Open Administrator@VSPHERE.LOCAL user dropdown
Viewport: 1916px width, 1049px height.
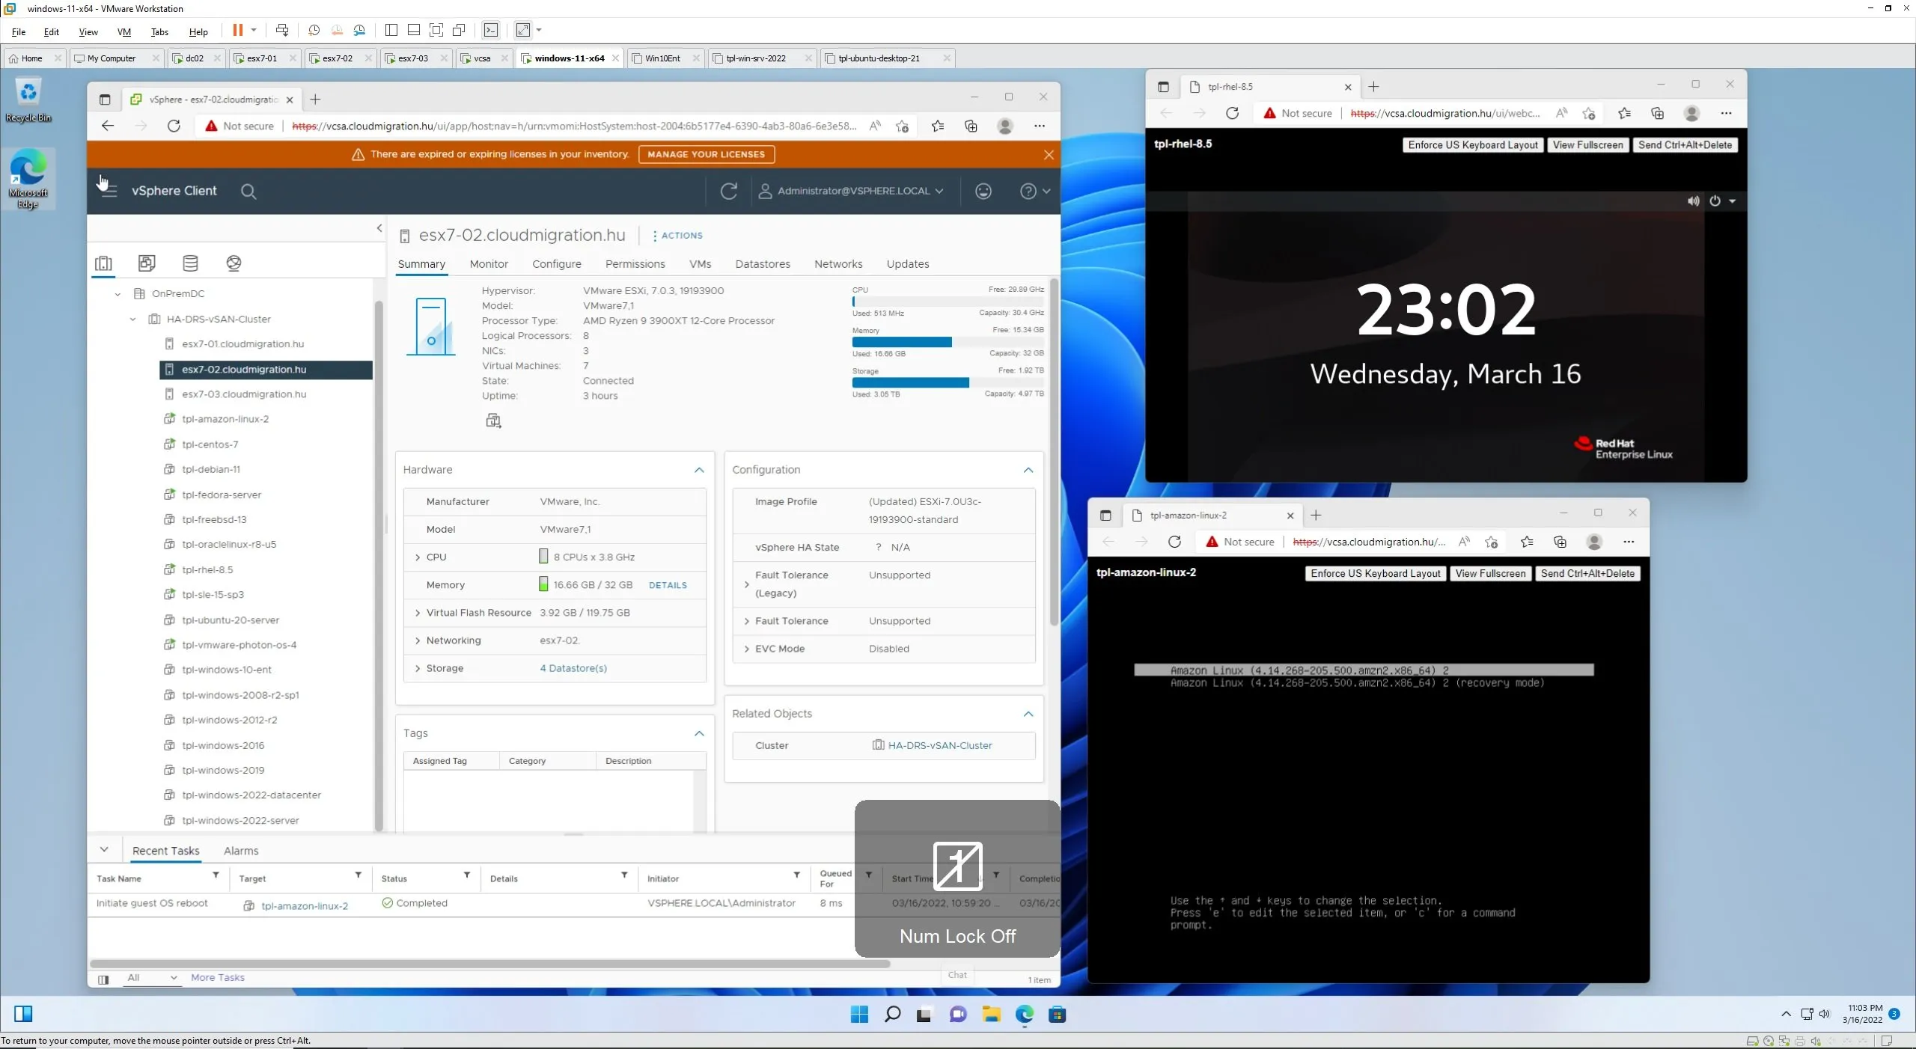[x=851, y=192]
